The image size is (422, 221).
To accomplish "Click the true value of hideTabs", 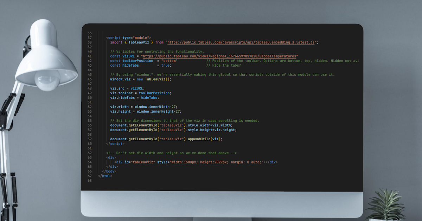I will tap(165, 65).
